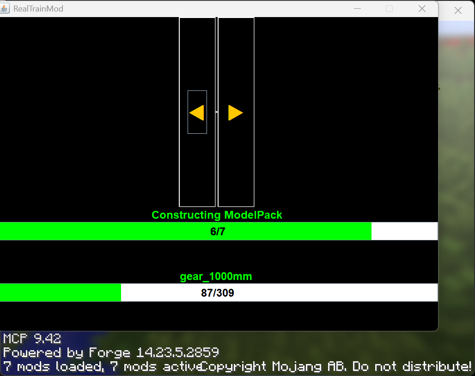The image size is (475, 376).
Task: Click 'Copyright Mojang AB. Do not distribute!' text
Action: click(336, 367)
